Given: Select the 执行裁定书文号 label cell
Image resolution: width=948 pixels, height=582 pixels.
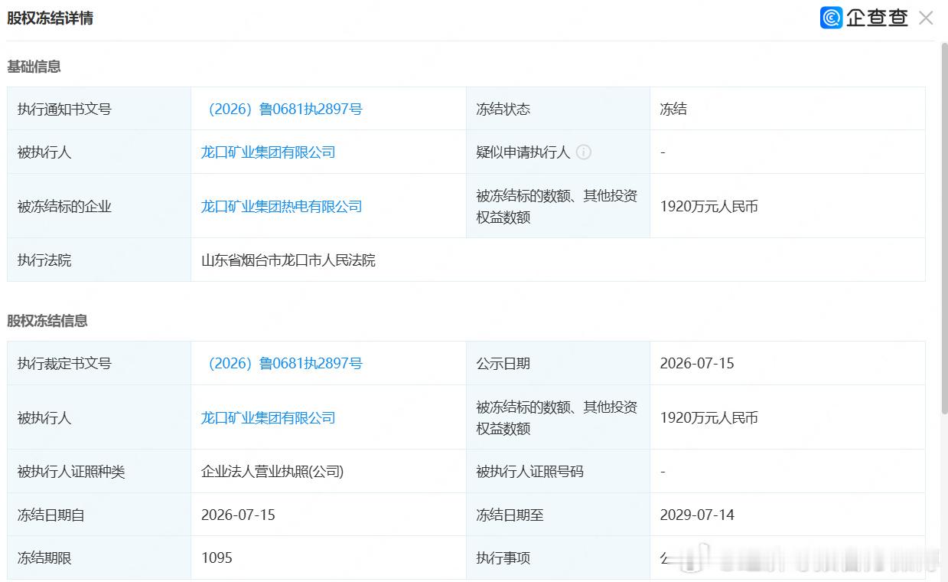Looking at the screenshot, I should tap(99, 363).
